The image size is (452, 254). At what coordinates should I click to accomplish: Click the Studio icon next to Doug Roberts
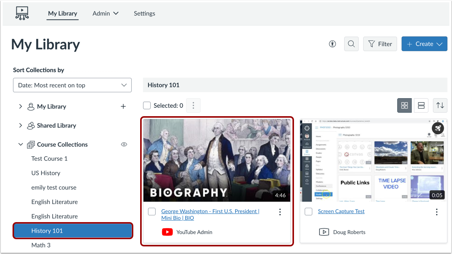[x=324, y=232]
